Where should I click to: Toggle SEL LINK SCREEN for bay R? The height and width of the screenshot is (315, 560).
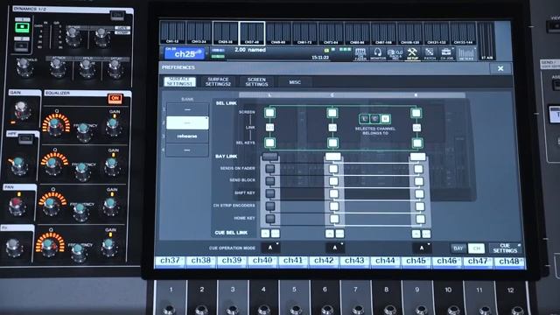(x=416, y=113)
